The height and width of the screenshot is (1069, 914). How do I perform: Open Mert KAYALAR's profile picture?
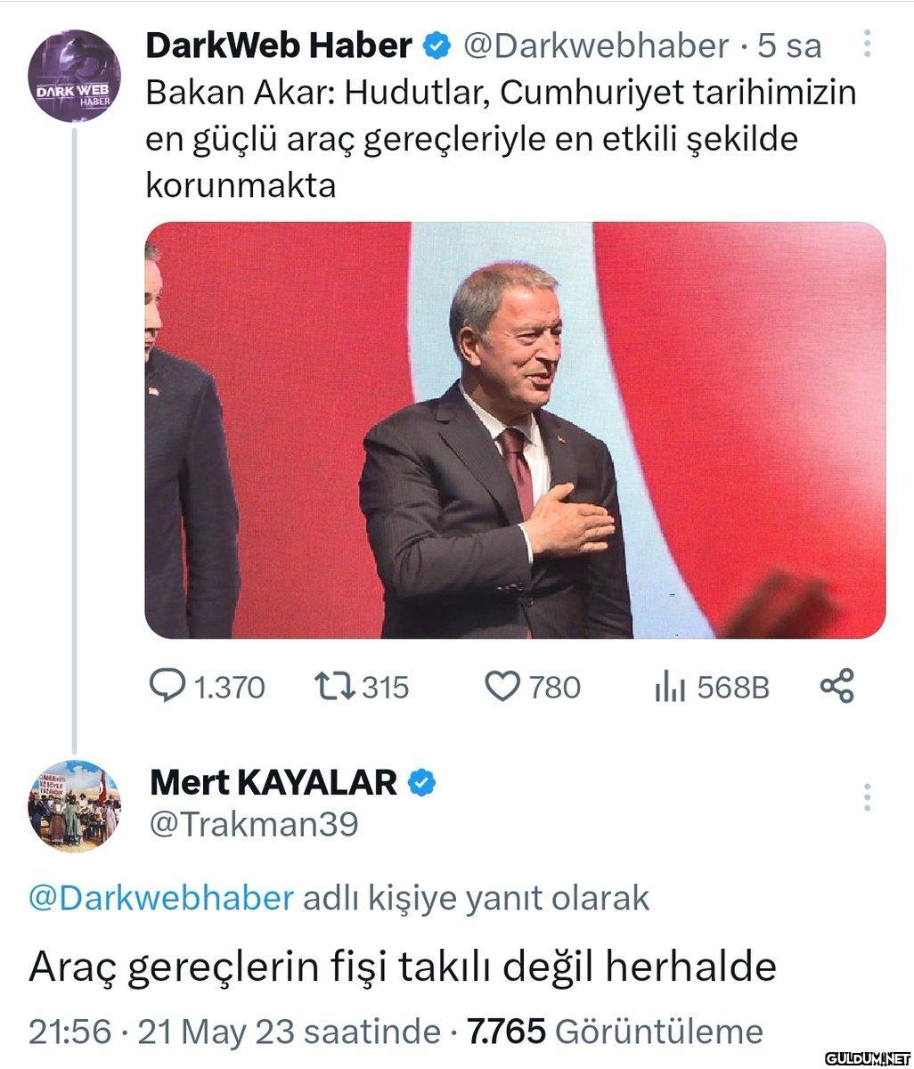(74, 806)
